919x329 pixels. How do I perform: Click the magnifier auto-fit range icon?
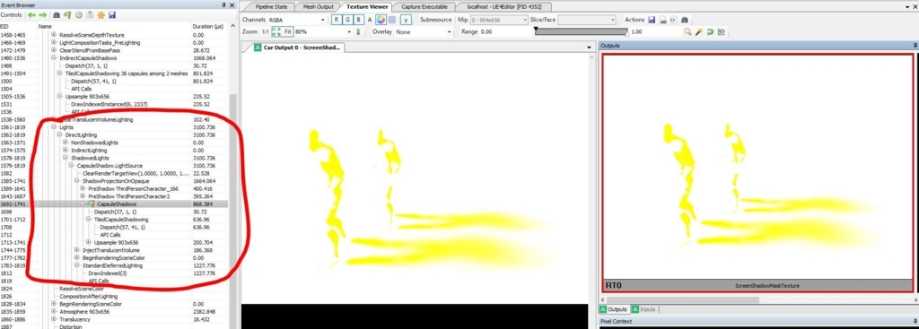[688, 31]
